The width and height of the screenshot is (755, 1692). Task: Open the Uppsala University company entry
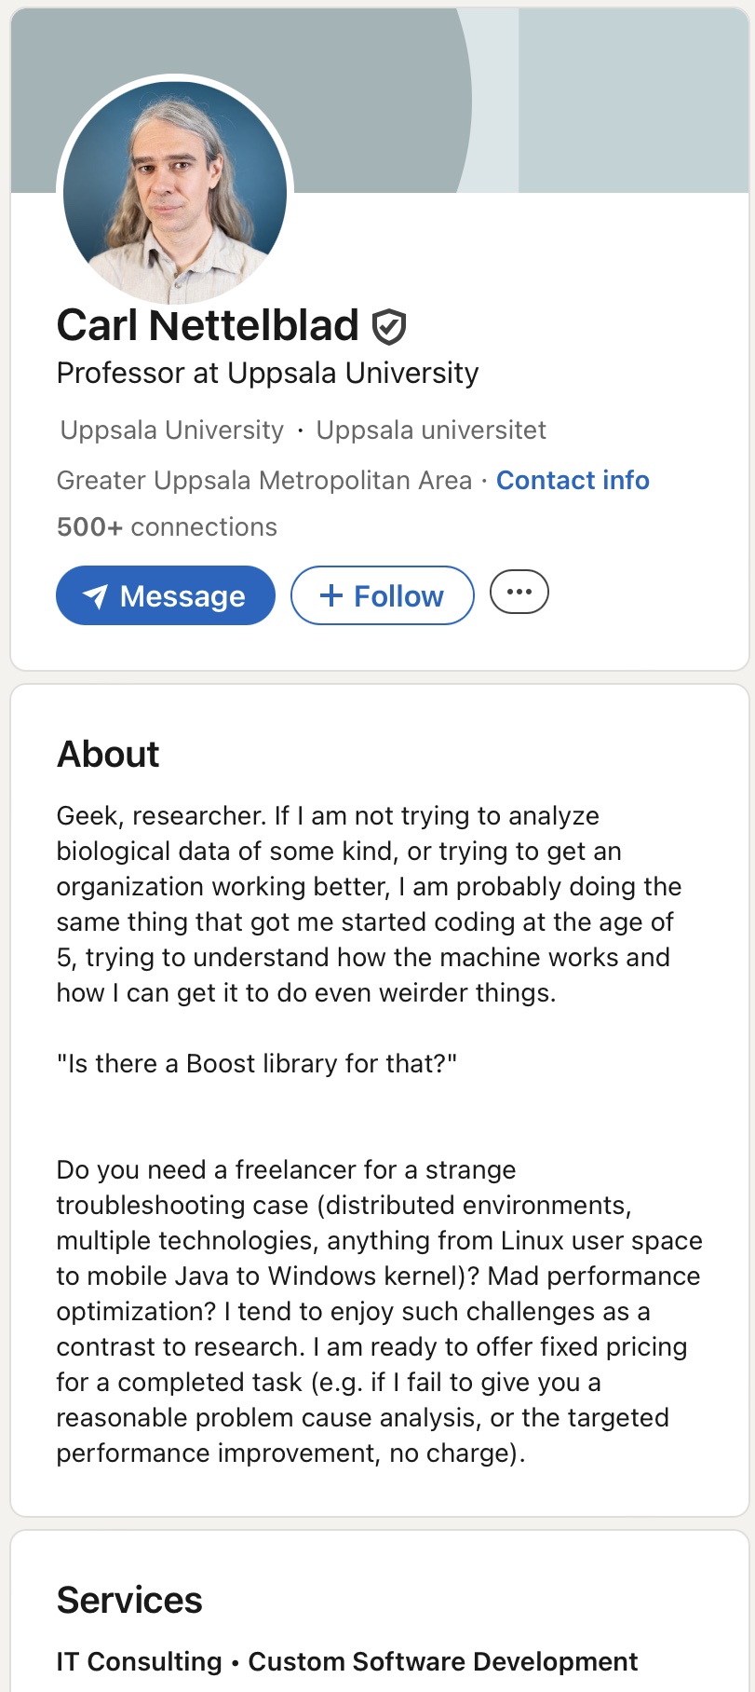click(171, 430)
